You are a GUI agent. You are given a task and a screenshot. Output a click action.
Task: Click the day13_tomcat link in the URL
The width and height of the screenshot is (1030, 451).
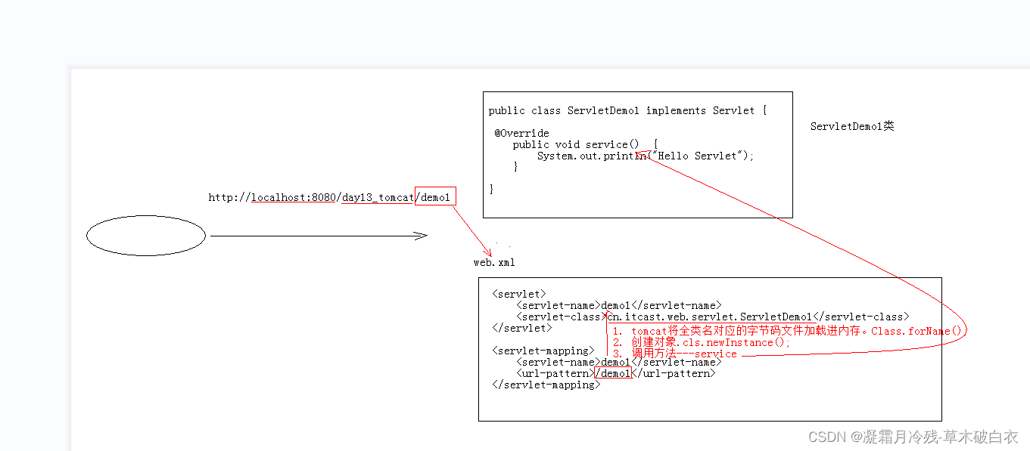coord(377,197)
